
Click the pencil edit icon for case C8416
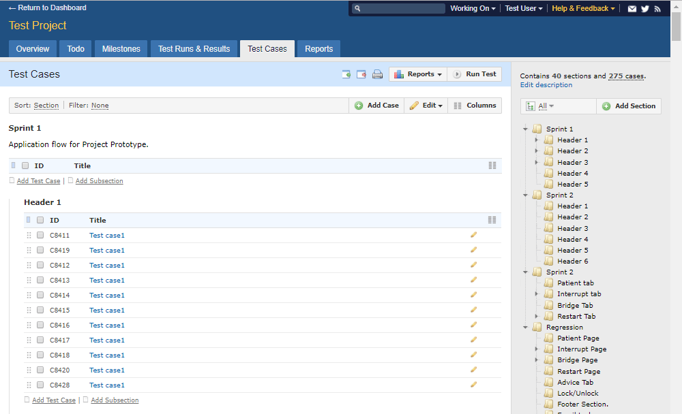point(473,325)
